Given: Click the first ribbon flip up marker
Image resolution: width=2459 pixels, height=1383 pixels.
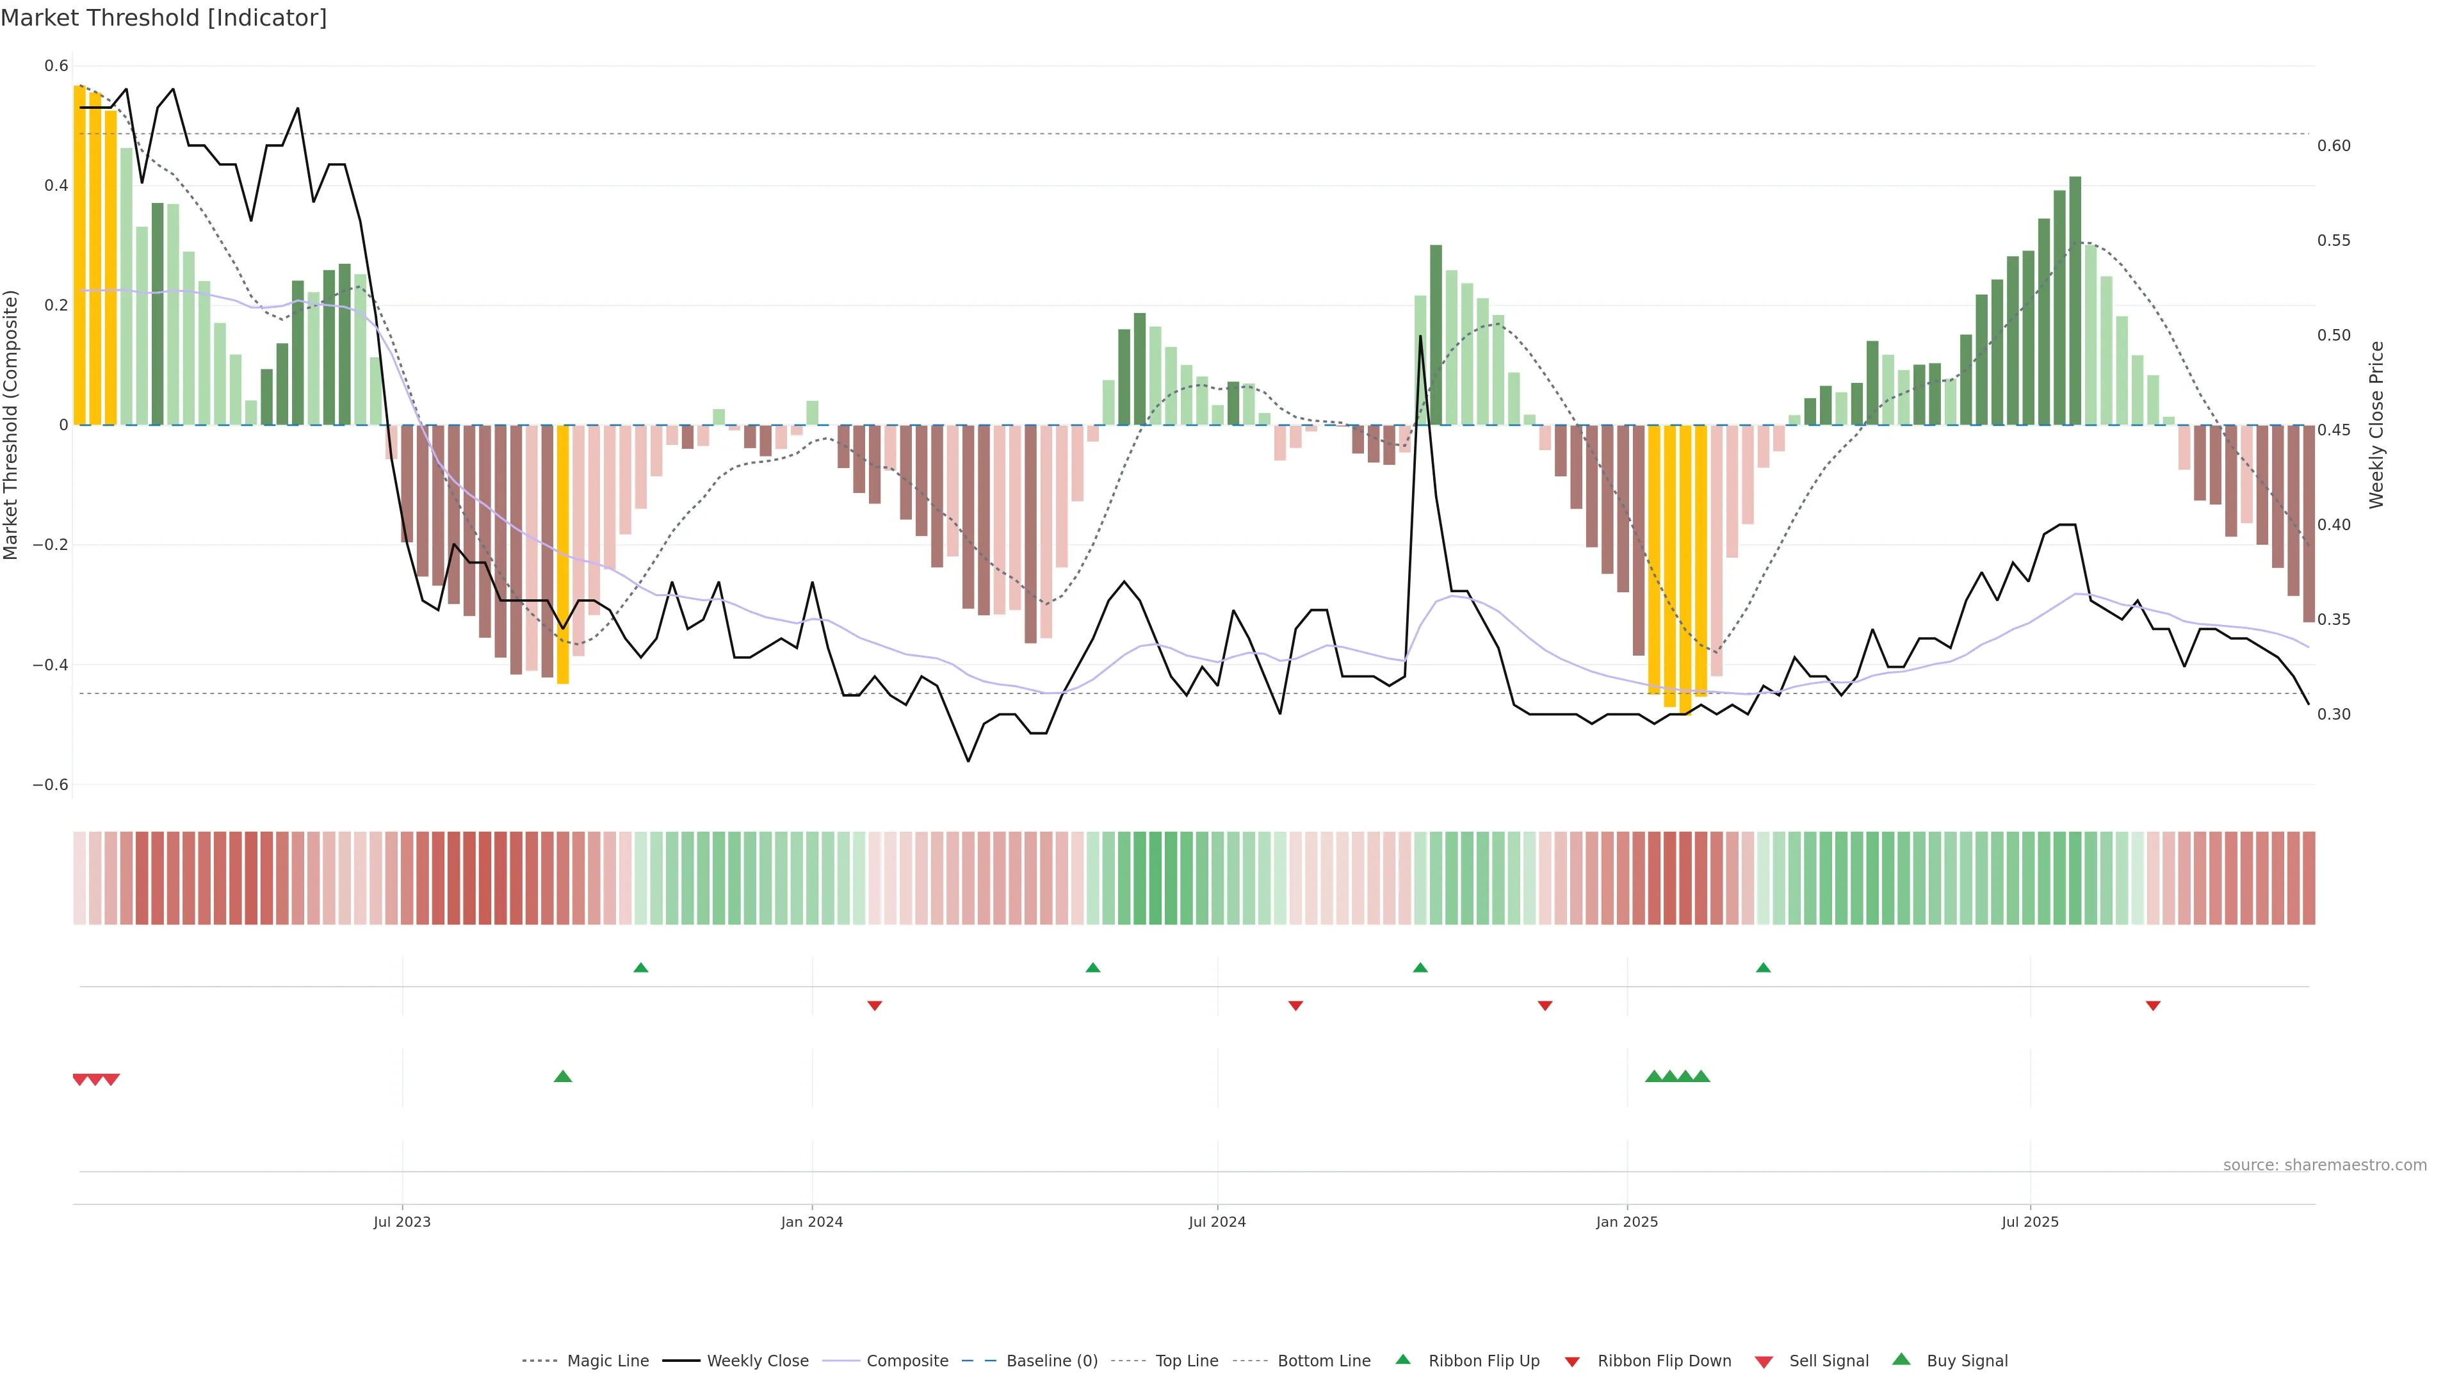Looking at the screenshot, I should click(x=642, y=968).
